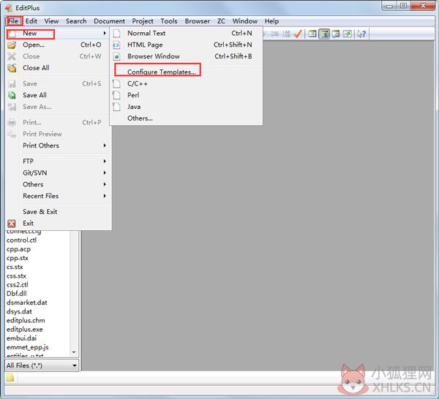This screenshot has height=399, width=439.
Task: Click the toolbar icon right of directory window
Action: 335,34
